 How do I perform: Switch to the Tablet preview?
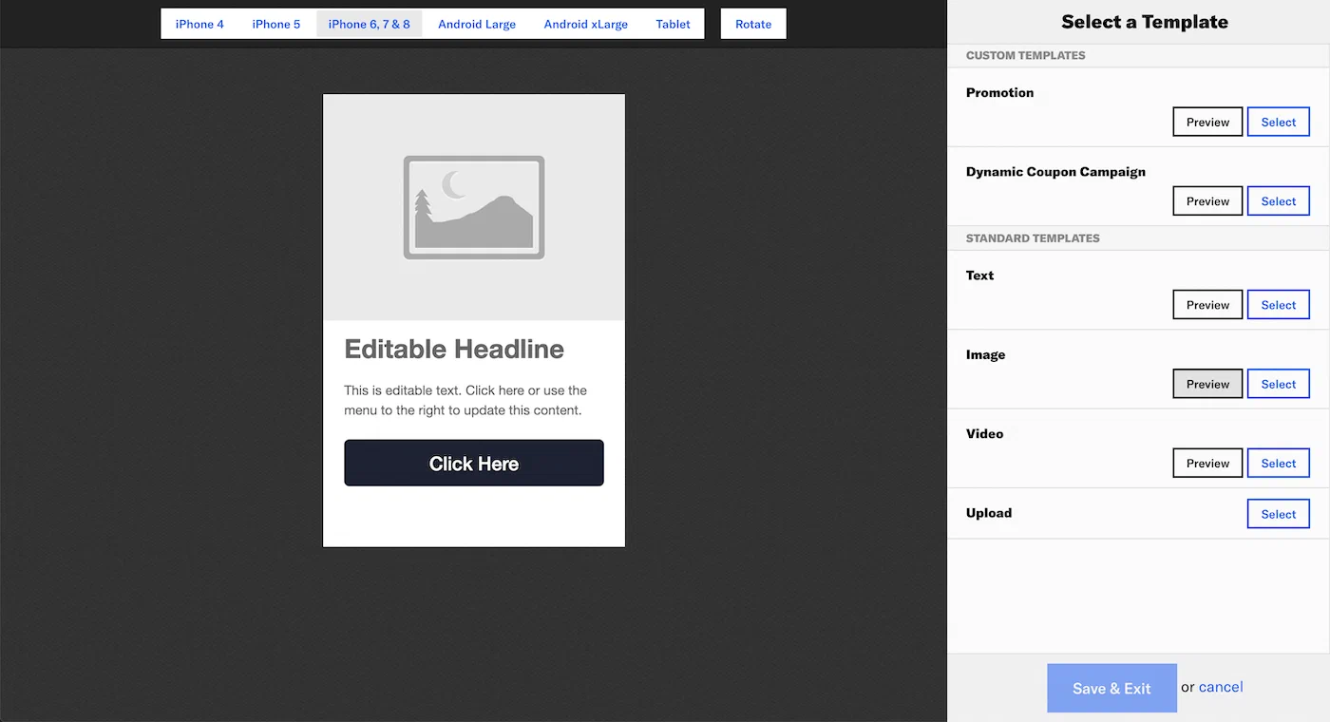coord(673,24)
